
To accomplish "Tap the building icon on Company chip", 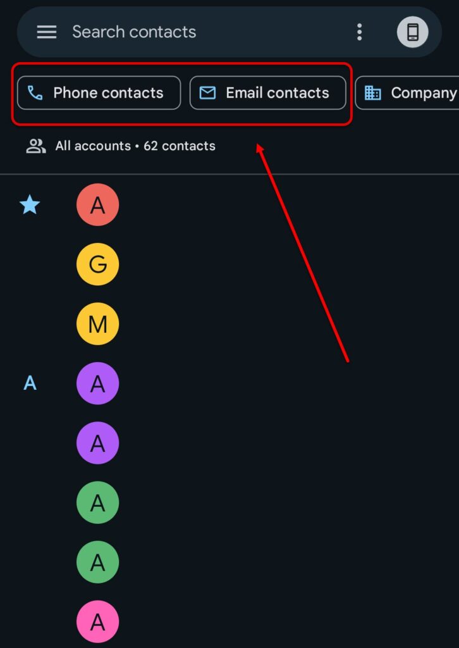I will point(374,92).
